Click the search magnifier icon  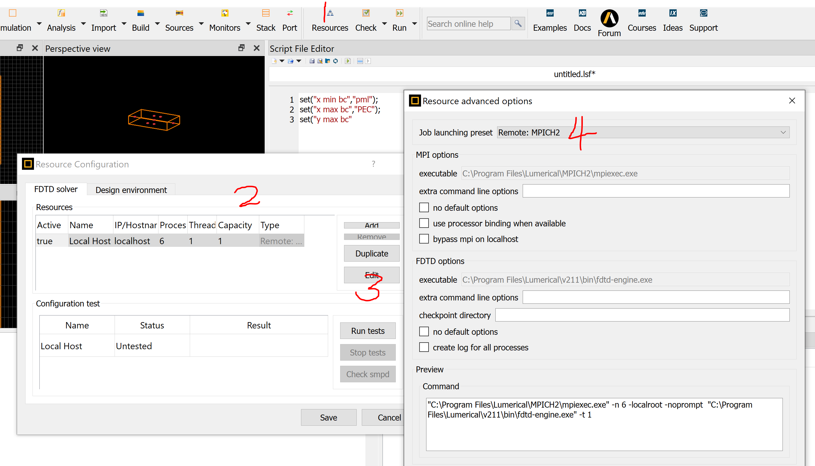point(518,24)
